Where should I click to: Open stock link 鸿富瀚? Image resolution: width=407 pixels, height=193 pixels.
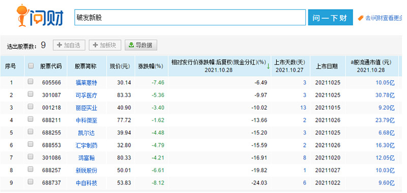(86, 158)
